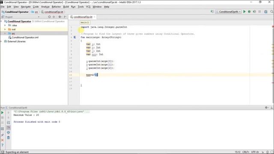The width and height of the screenshot is (274, 154).
Task: Start debugging with the bug icon
Action: click(x=249, y=12)
